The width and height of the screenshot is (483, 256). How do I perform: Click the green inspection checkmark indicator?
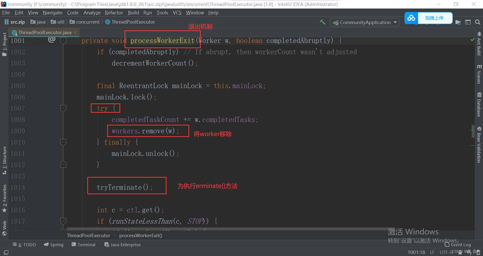click(472, 40)
